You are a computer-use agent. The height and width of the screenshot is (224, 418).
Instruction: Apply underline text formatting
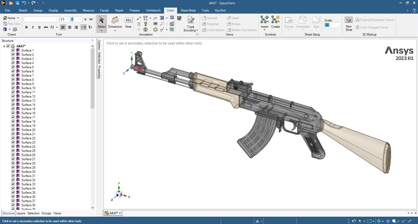[39, 27]
